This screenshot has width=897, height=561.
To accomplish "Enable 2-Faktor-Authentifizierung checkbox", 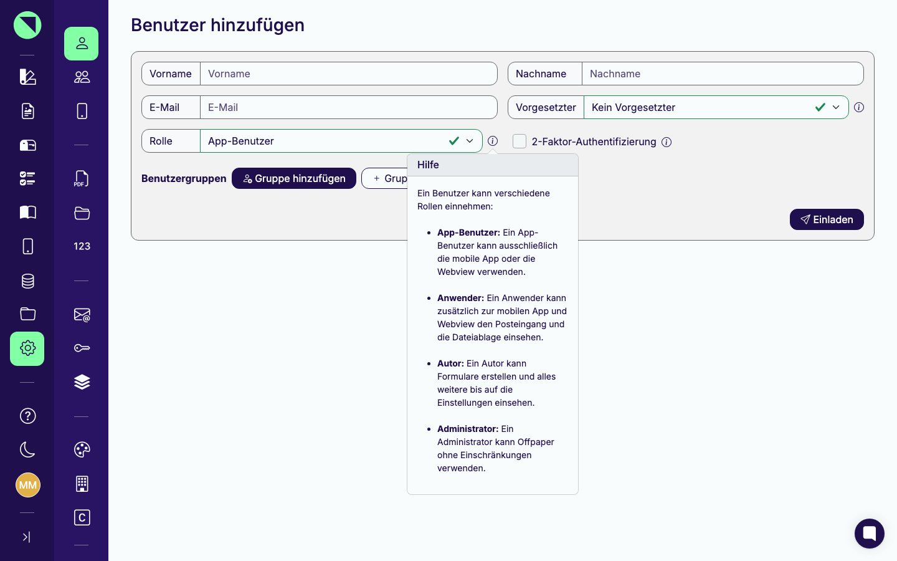I will [x=520, y=141].
